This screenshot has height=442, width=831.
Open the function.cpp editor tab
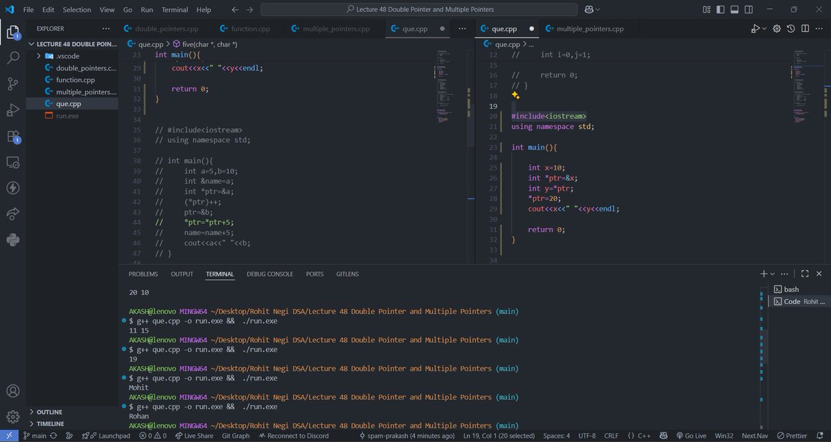(251, 28)
